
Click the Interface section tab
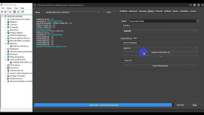coord(126,25)
